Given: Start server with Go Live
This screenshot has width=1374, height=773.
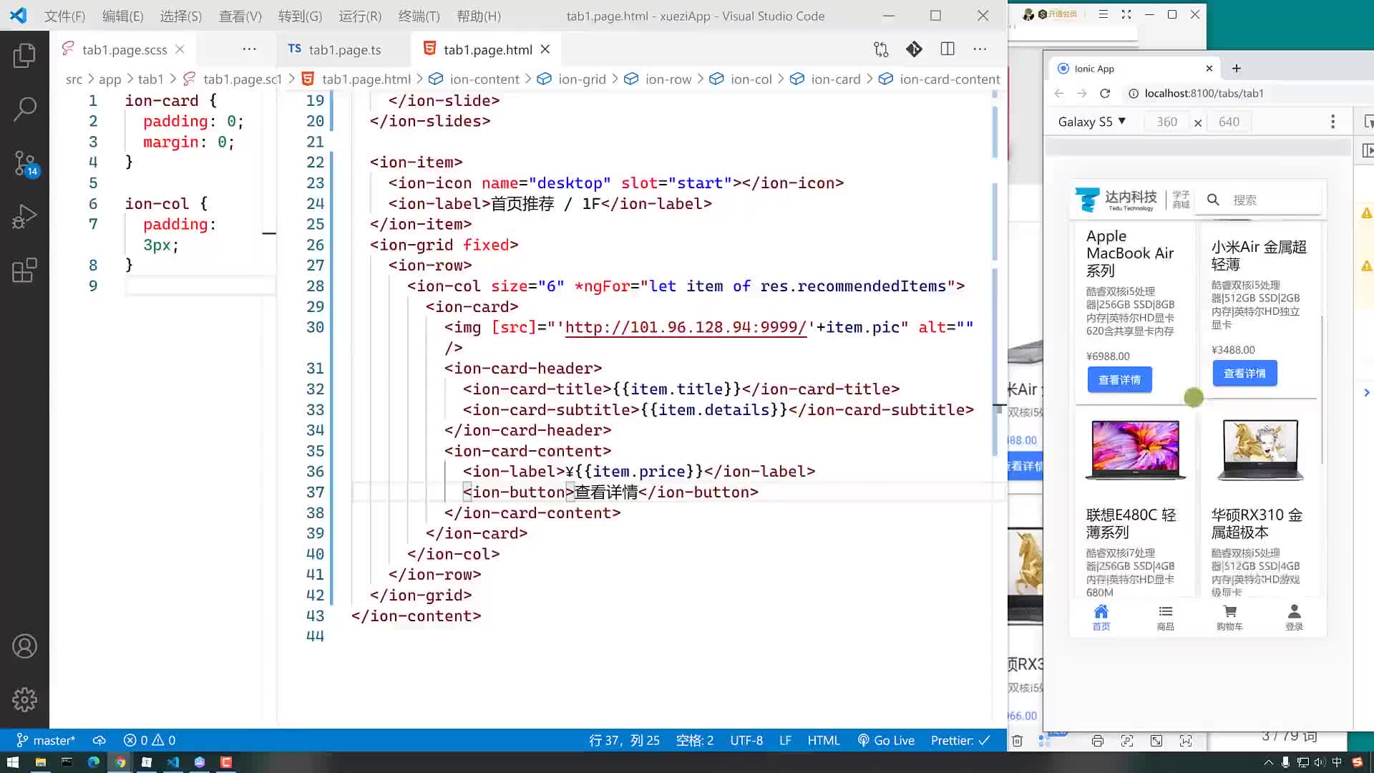Looking at the screenshot, I should click(886, 741).
